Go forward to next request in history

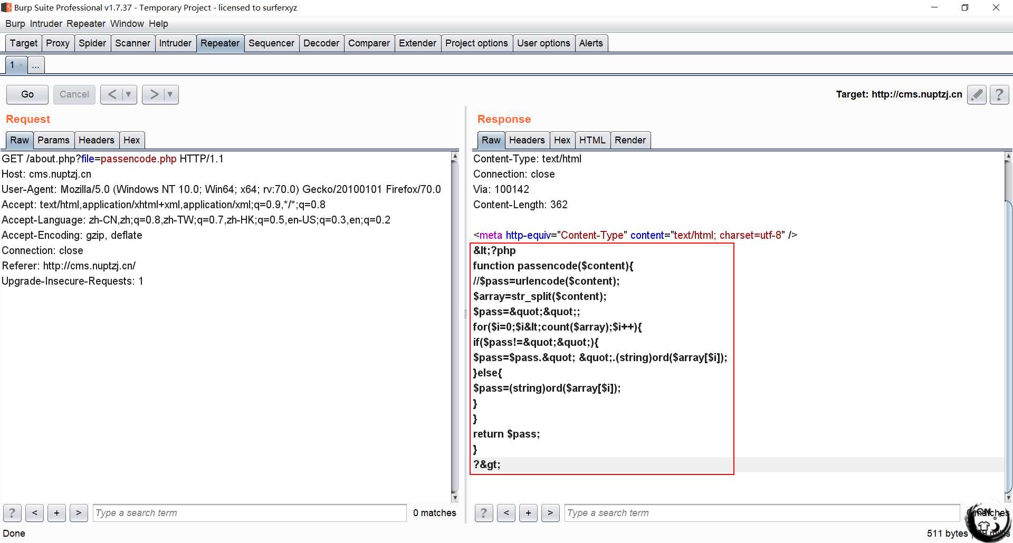point(154,94)
